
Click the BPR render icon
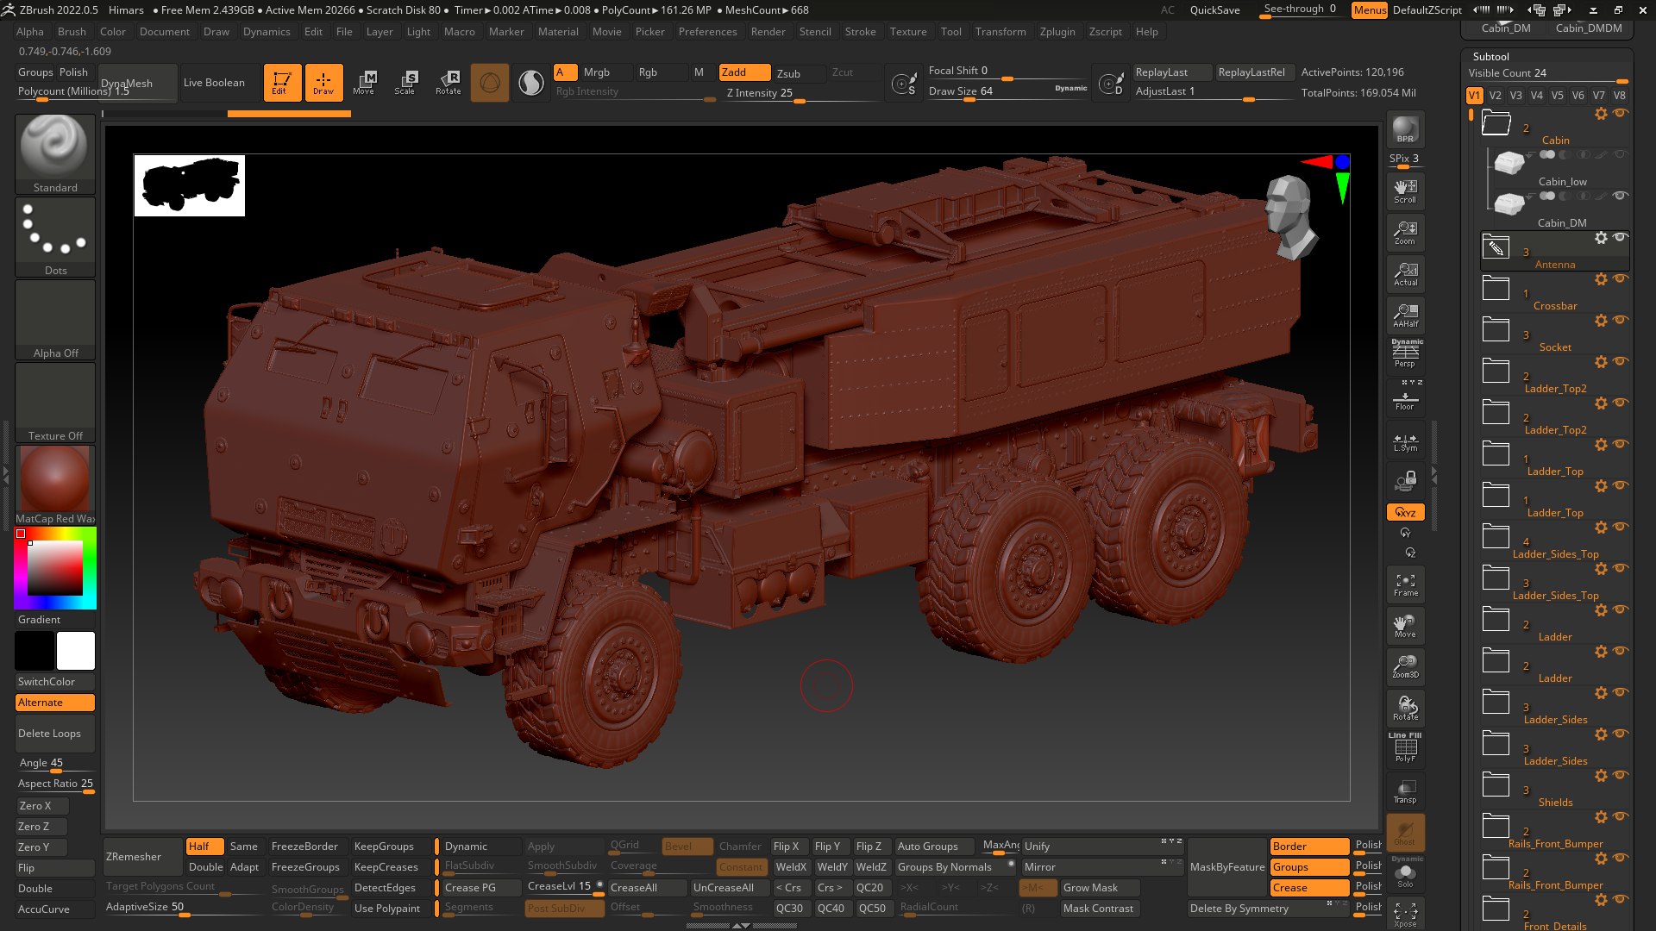pos(1405,130)
